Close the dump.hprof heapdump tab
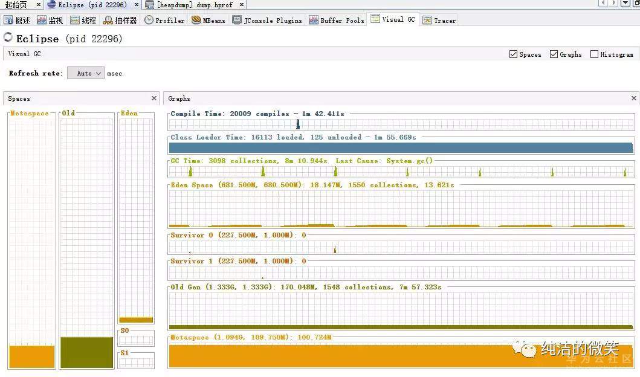 click(242, 4)
